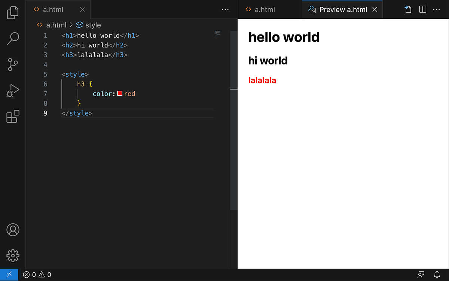Open the Run and Debug view
This screenshot has width=449, height=281.
[x=13, y=91]
